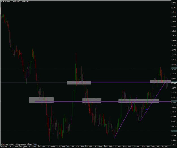This screenshot has width=177, height=148.
Task: Click the 1.2490 price level
Action: pos(174,136)
